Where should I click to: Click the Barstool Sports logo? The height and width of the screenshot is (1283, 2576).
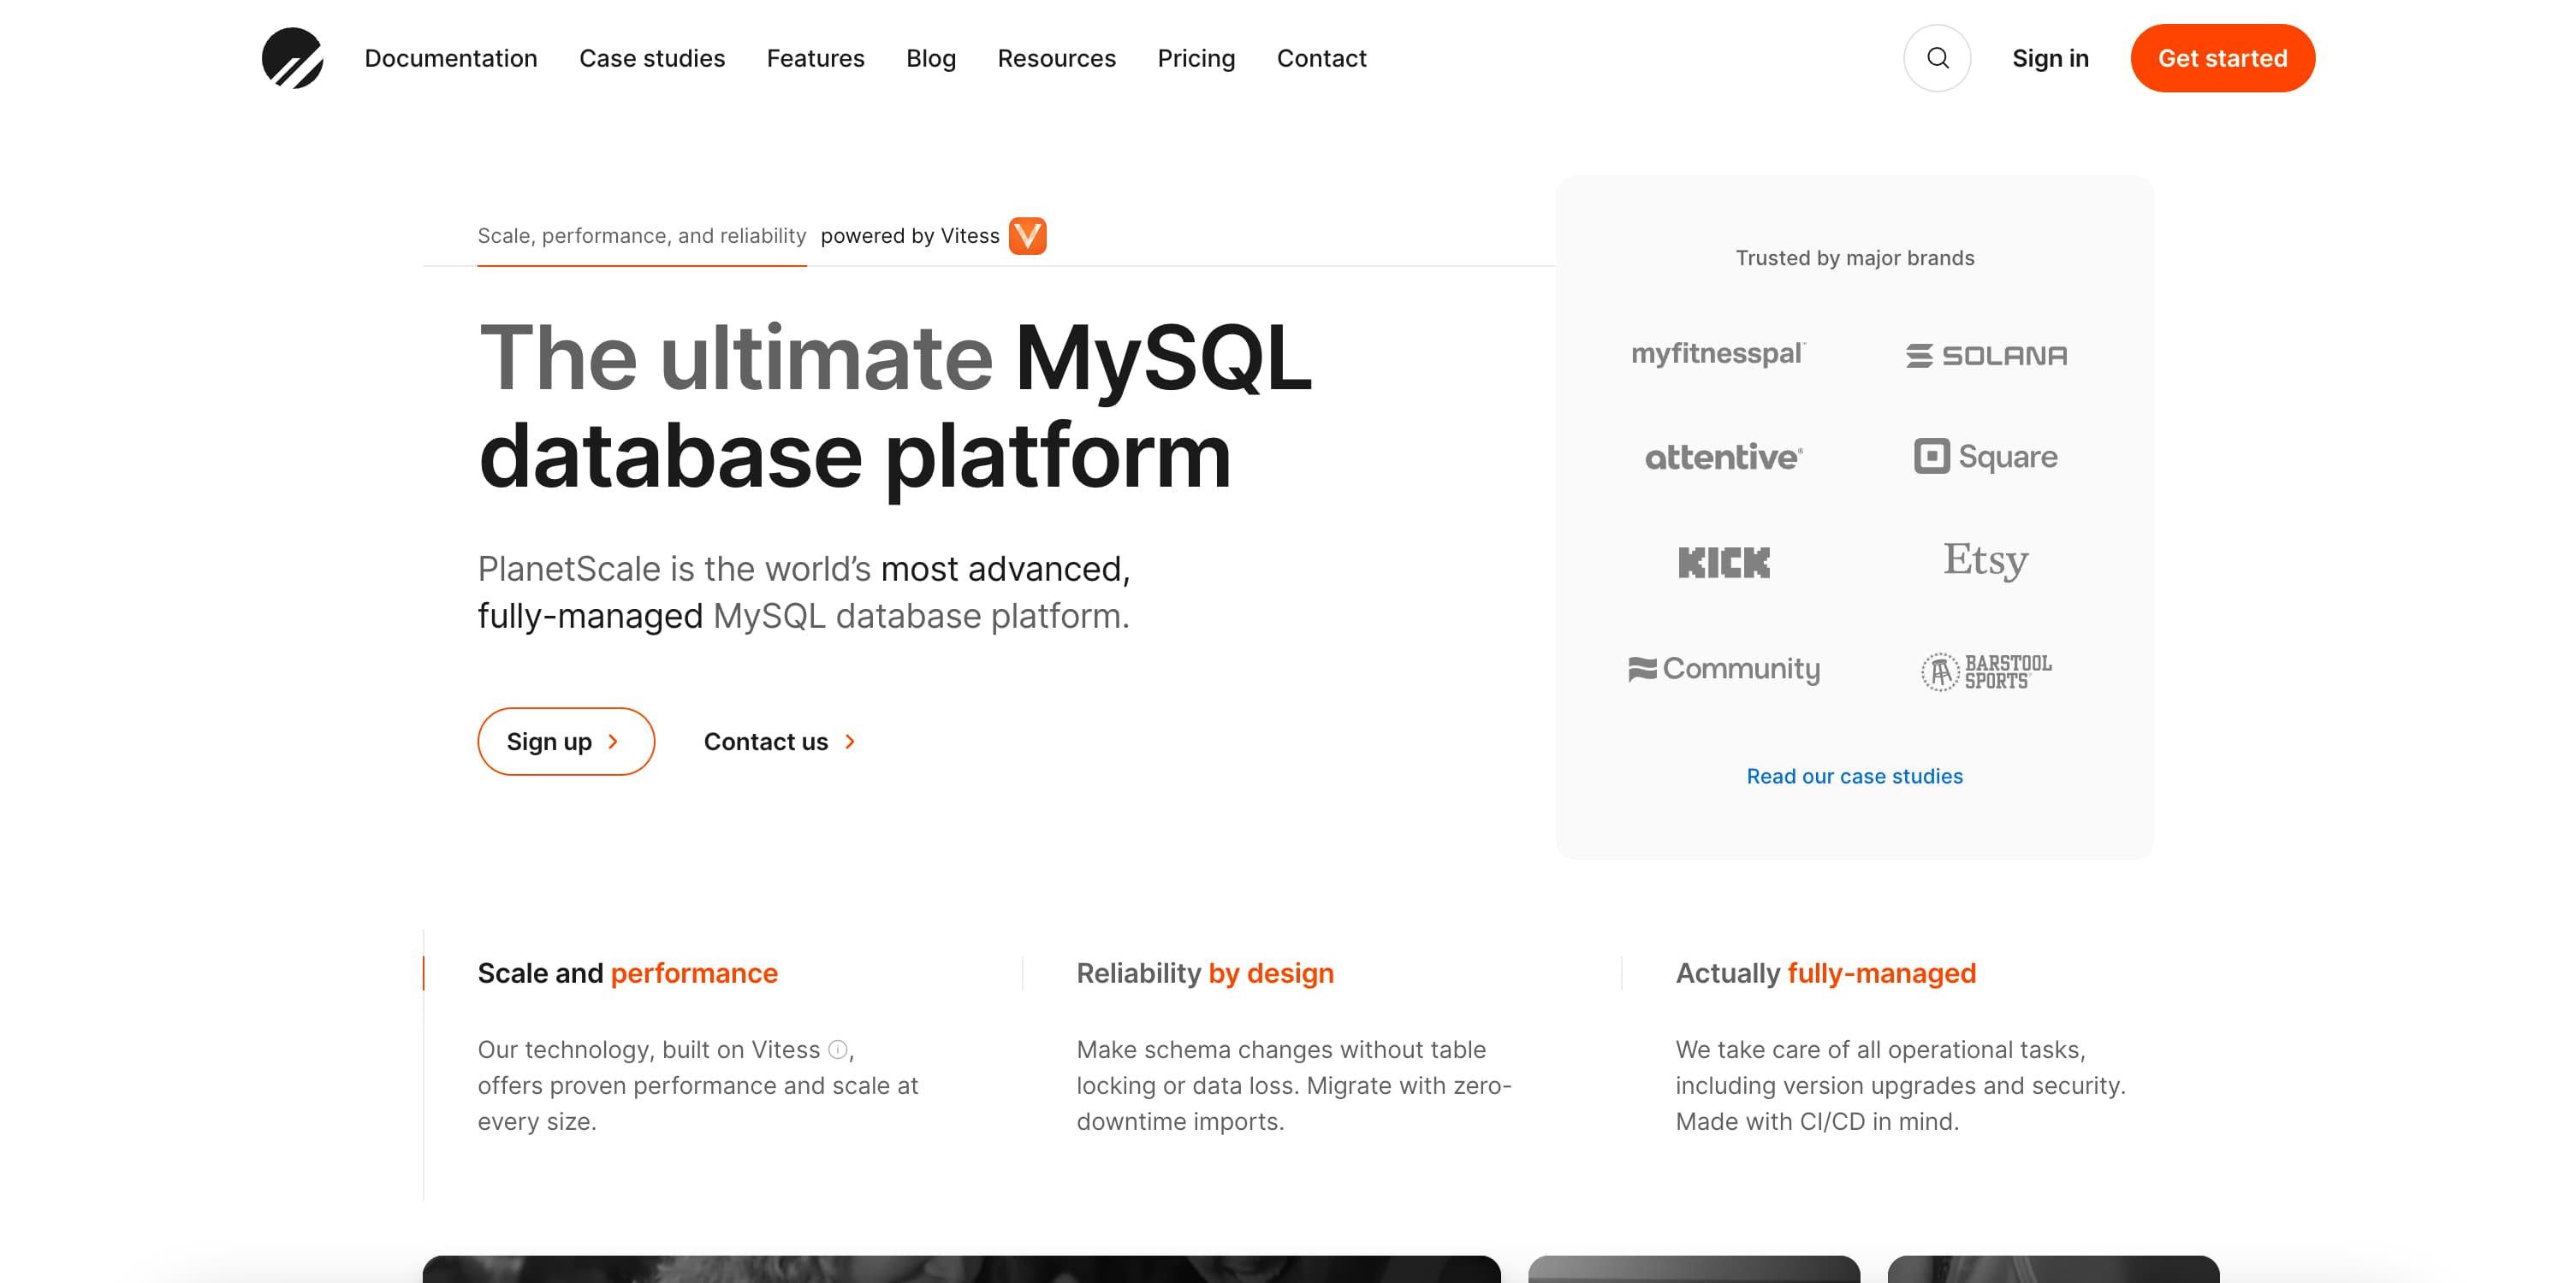[x=1986, y=671]
